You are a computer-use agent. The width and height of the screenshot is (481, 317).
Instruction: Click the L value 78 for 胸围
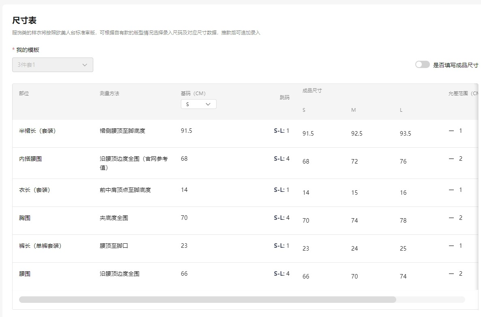403,221
